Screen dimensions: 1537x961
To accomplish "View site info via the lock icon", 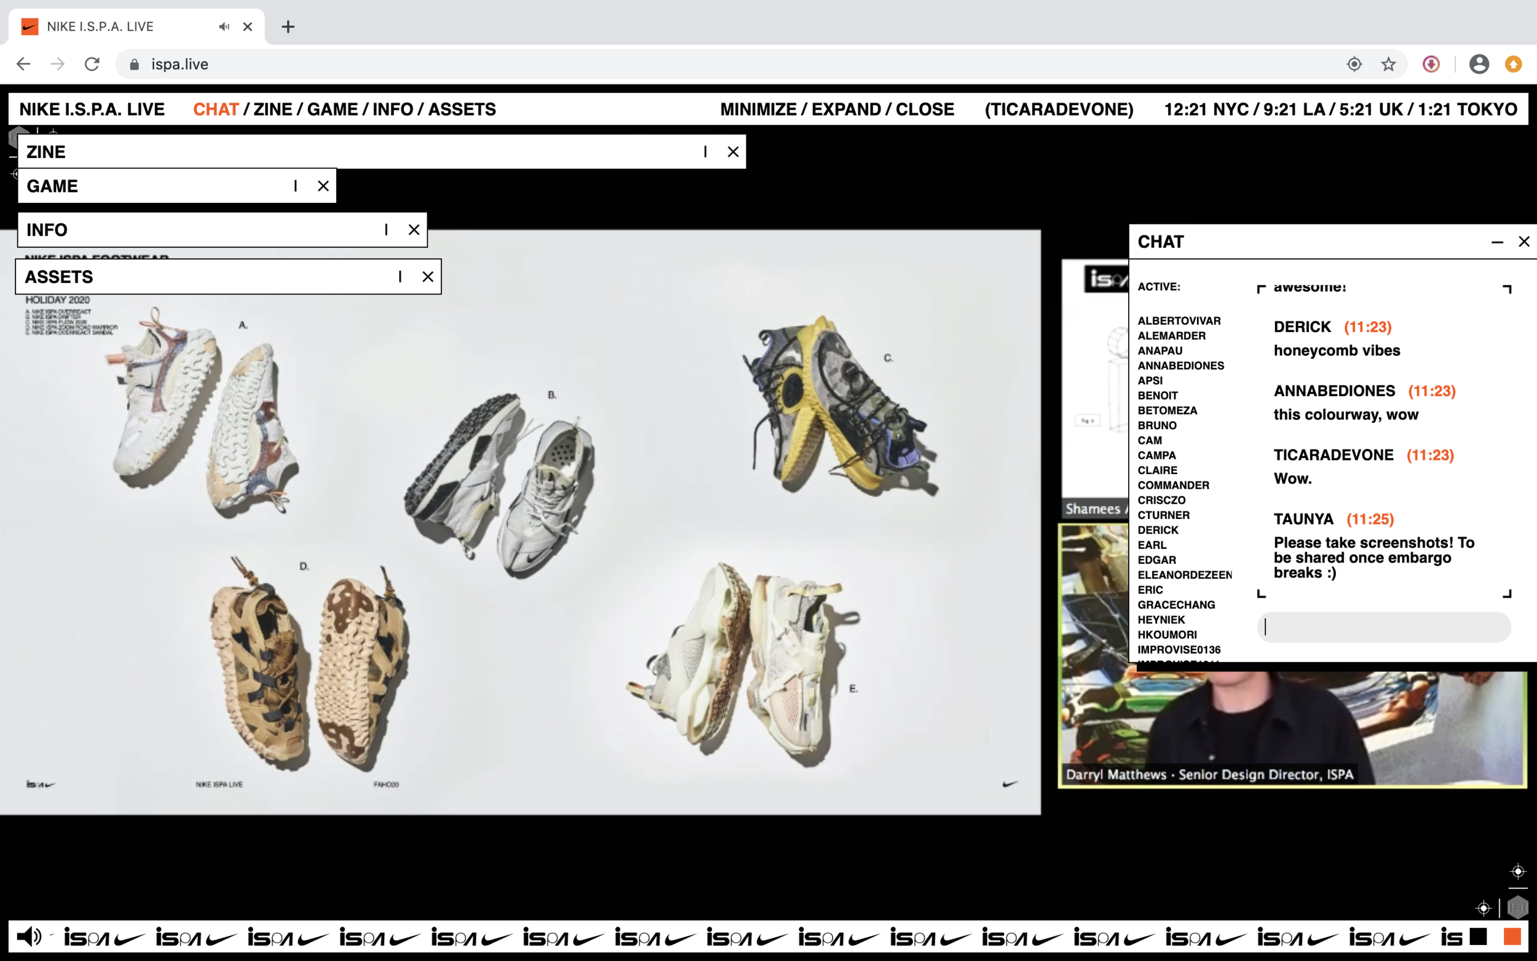I will (134, 64).
